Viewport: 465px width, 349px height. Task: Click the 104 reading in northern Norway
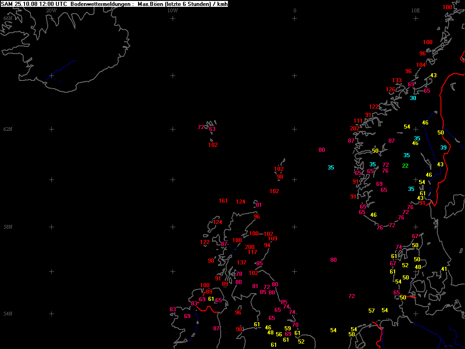coord(421,65)
